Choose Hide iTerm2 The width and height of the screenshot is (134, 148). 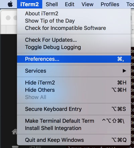click(74, 83)
